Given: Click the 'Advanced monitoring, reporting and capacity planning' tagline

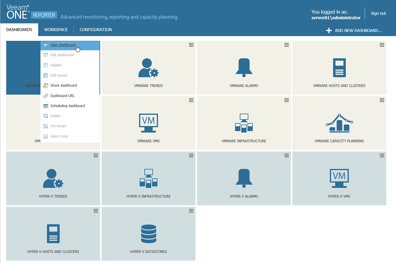Looking at the screenshot, I should click(x=119, y=17).
